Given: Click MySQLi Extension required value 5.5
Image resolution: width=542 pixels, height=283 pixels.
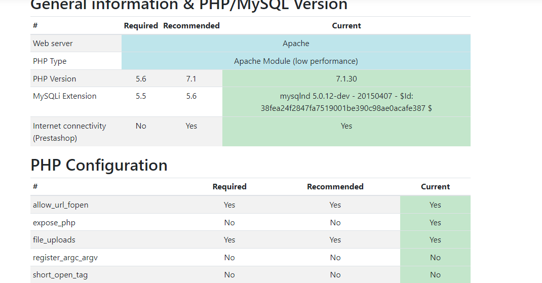Looking at the screenshot, I should (x=141, y=96).
